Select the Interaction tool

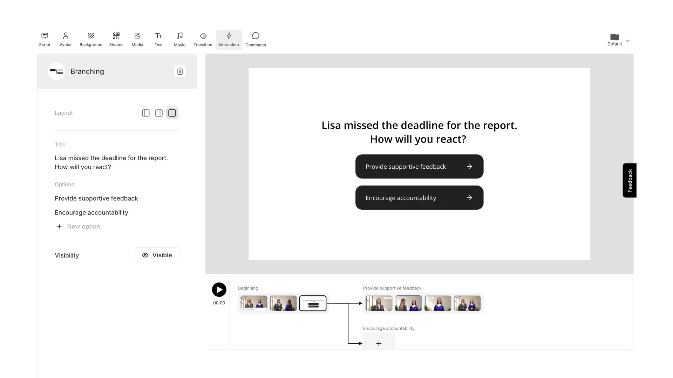[x=229, y=40]
